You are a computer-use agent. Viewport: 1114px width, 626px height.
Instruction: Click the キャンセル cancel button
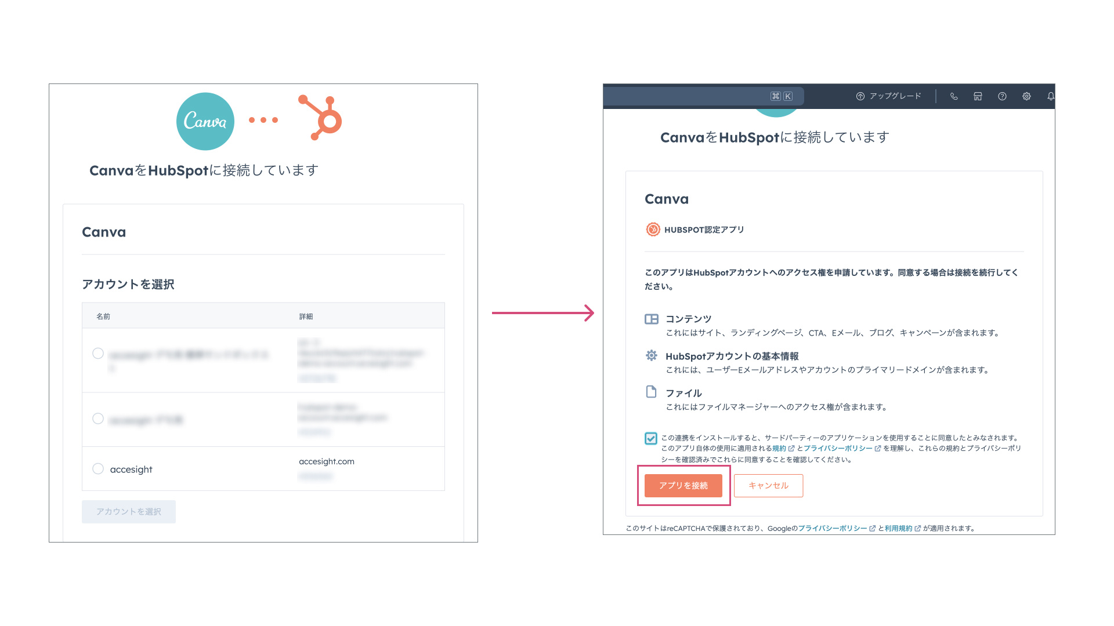(x=768, y=485)
